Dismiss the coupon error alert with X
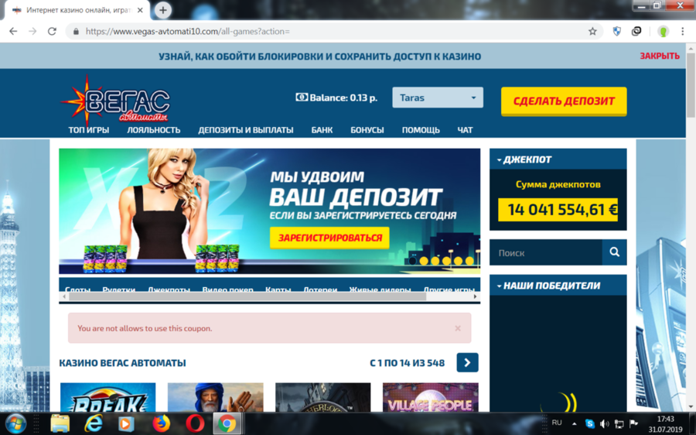 click(457, 328)
